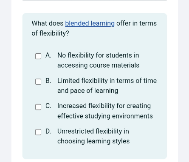Viewport: 189px width, 162px height.
Task: Click the 'choosing learning styles' line
Action: 93,141
